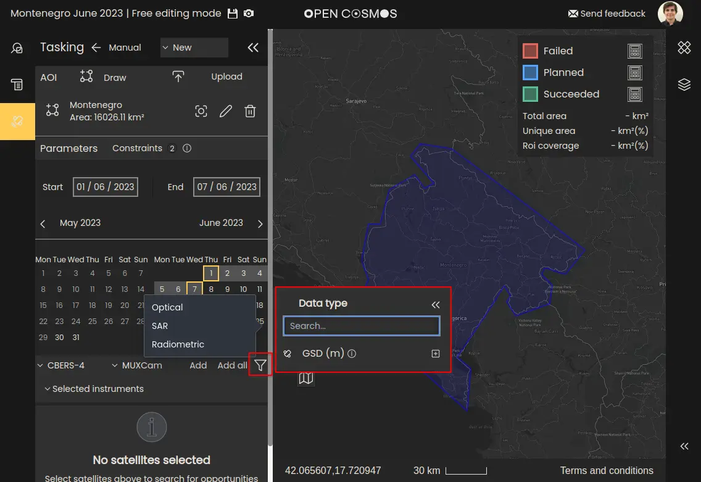Click the camera screenshot icon
Screen dimensions: 701x482
pos(249,14)
